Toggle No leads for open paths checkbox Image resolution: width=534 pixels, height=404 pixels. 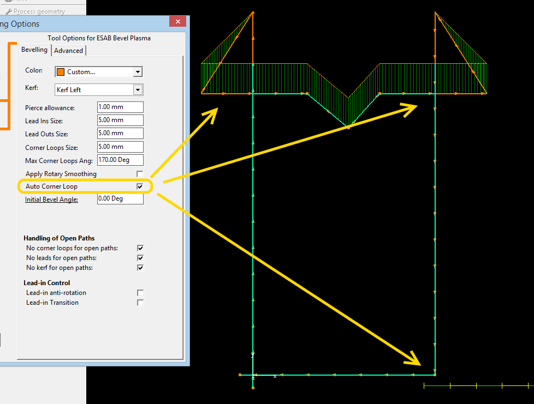[x=140, y=258]
